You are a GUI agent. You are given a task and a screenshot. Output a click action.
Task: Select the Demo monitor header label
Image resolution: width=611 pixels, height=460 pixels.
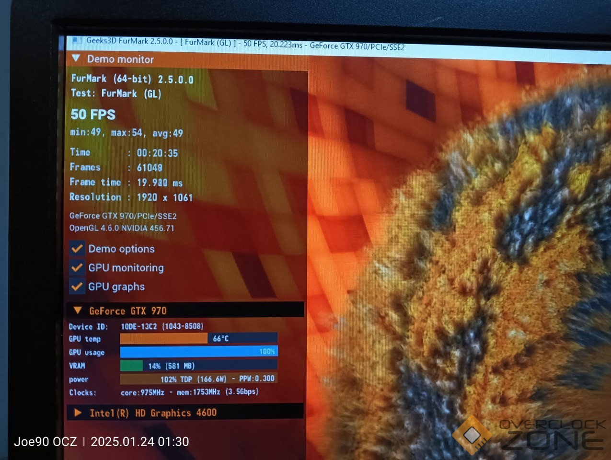pos(120,59)
